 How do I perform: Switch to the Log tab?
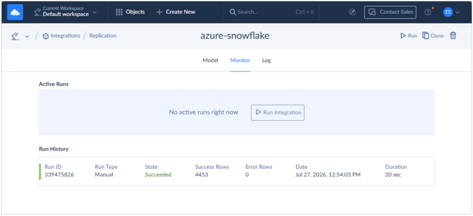(x=267, y=60)
